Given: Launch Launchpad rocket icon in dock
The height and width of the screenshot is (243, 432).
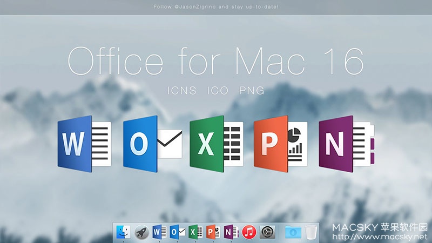Looking at the screenshot, I should point(141,232).
